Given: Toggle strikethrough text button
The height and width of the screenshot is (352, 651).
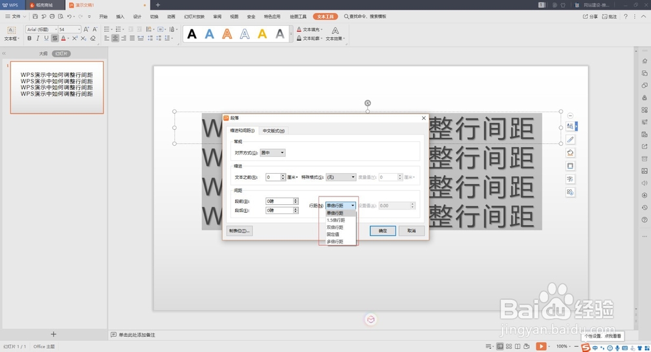Looking at the screenshot, I should coord(55,38).
